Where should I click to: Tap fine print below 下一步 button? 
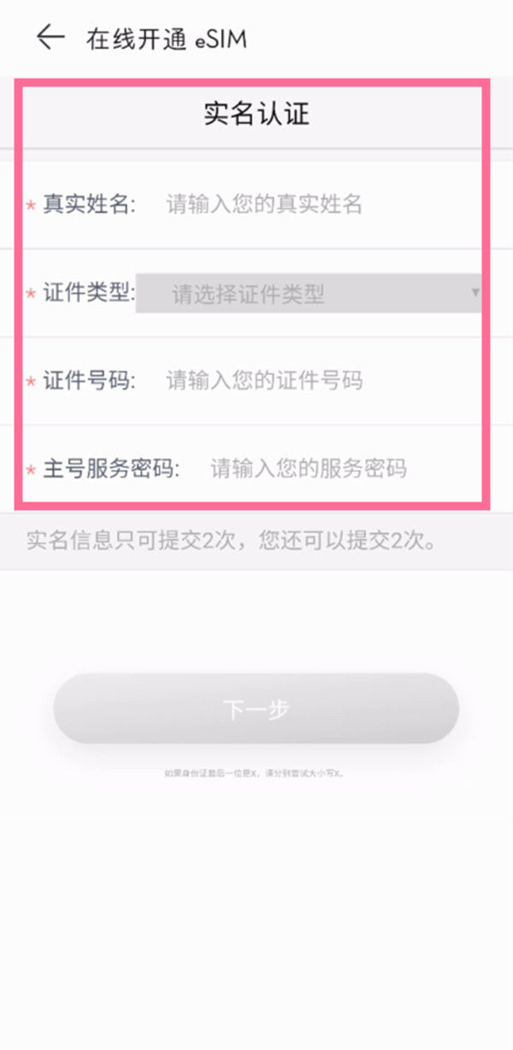pos(255,773)
